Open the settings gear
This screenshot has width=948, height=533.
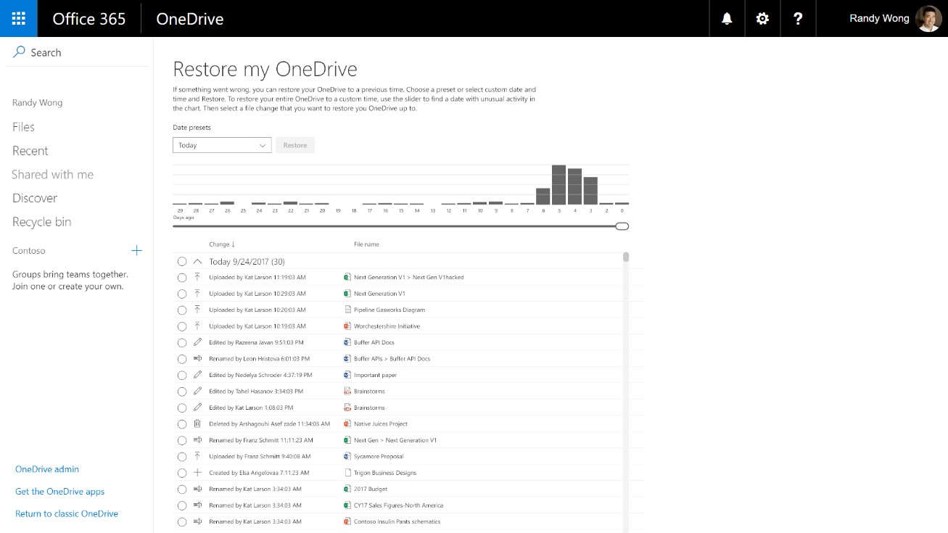coord(762,19)
